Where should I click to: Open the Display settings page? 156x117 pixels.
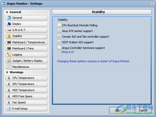[x=27, y=24]
